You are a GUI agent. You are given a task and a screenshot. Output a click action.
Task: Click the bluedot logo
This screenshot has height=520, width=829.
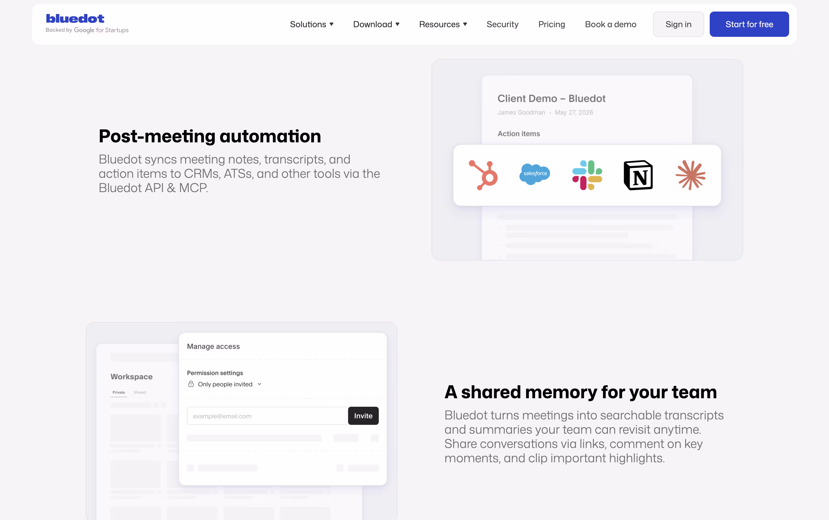75,19
